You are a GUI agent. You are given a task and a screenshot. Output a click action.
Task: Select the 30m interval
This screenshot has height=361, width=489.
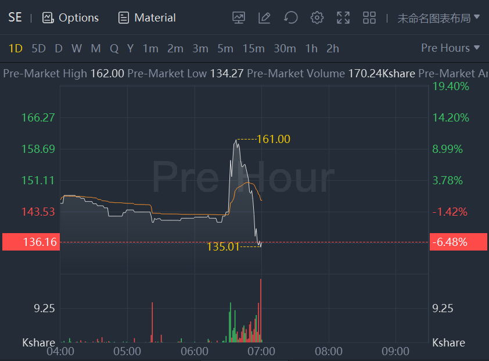pyautogui.click(x=285, y=48)
